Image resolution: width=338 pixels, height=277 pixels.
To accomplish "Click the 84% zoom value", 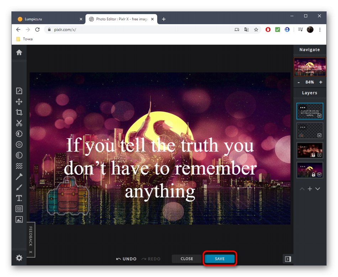I will [310, 82].
